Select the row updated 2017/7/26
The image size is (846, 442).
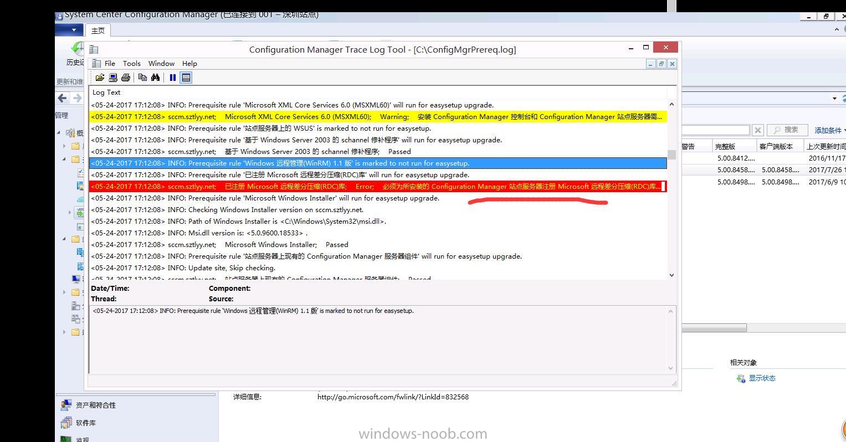[x=763, y=170]
